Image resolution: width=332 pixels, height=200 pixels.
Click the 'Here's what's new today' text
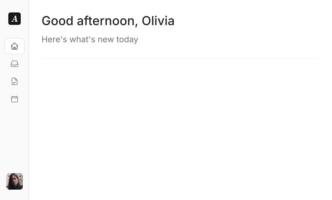click(x=90, y=39)
